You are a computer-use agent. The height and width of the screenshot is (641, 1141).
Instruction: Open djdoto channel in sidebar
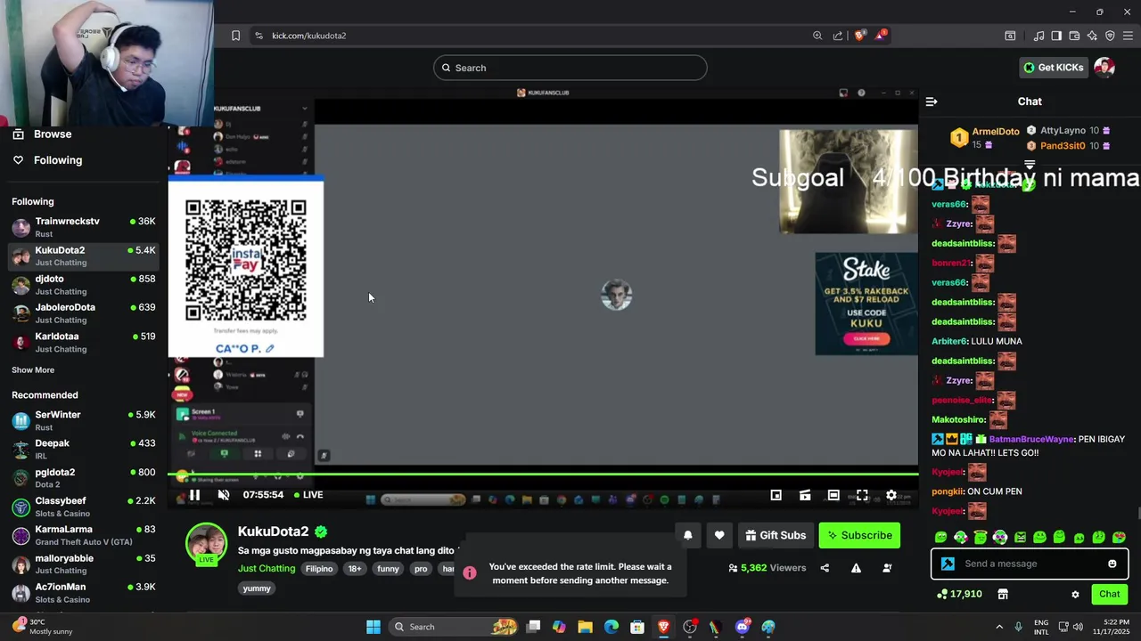tap(84, 285)
